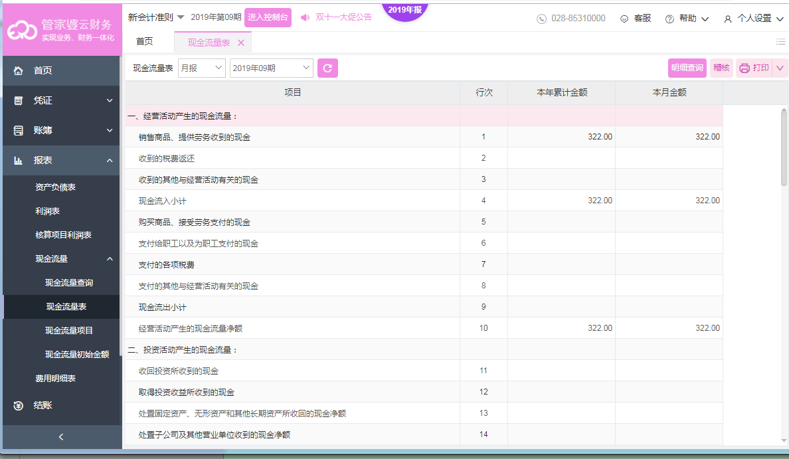This screenshot has width=789, height=459.
Task: Open 核算项目利润表 in sidebar
Action: (x=63, y=235)
